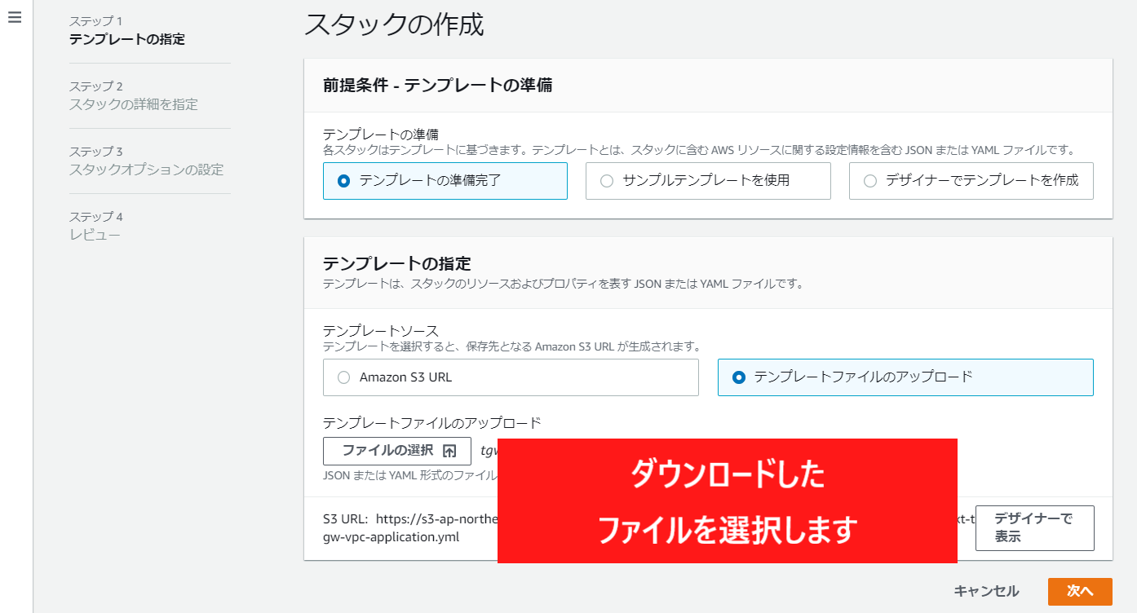Click the S3 URL text line
1137x613 pixels.
click(408, 519)
